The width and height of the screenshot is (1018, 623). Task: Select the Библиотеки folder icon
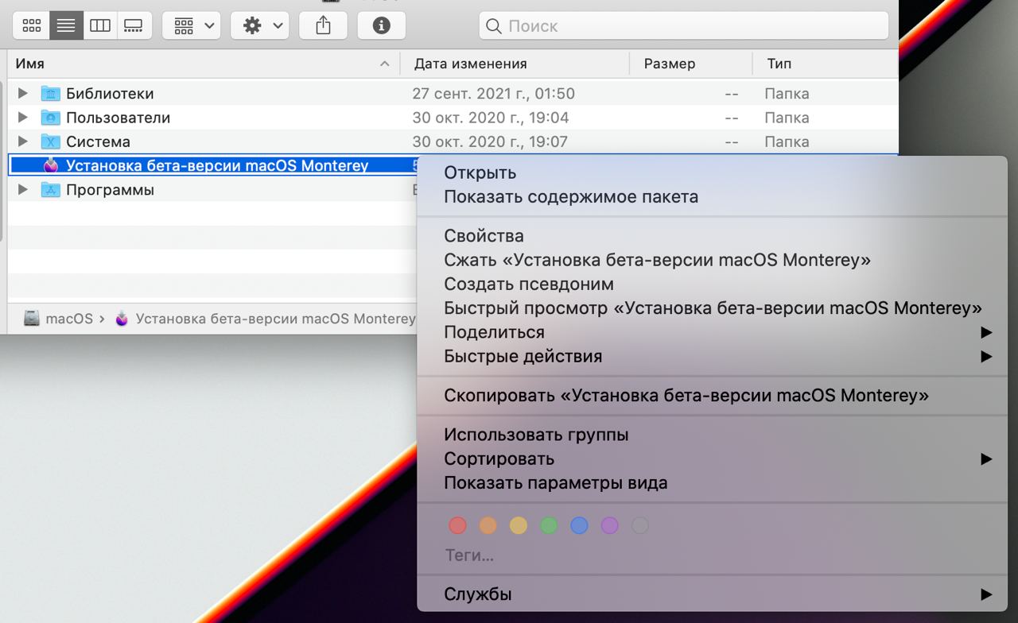(x=51, y=94)
